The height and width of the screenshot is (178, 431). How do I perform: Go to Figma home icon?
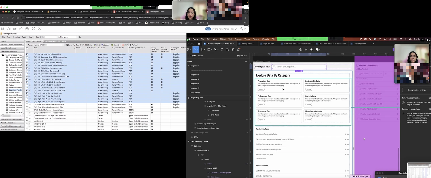199,44
